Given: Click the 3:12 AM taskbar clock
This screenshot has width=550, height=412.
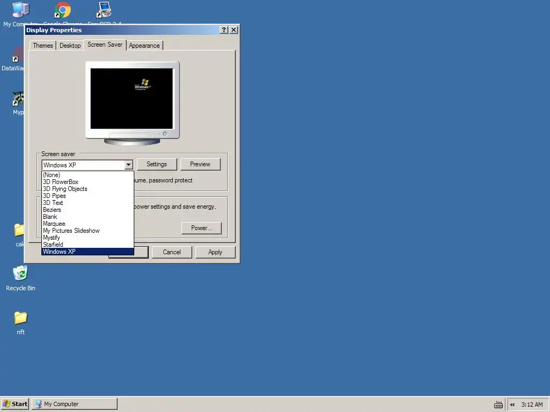Looking at the screenshot, I should (x=532, y=404).
